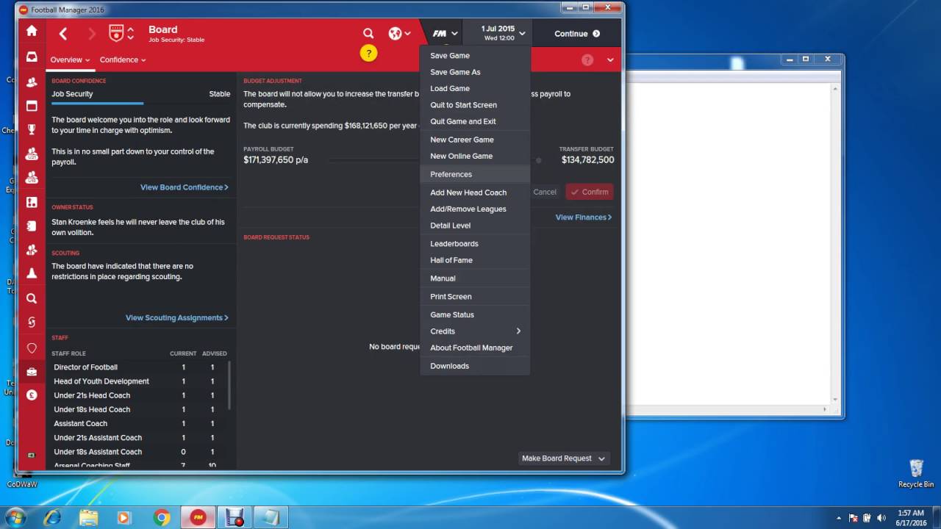Go to the Home screen icon

[x=32, y=31]
